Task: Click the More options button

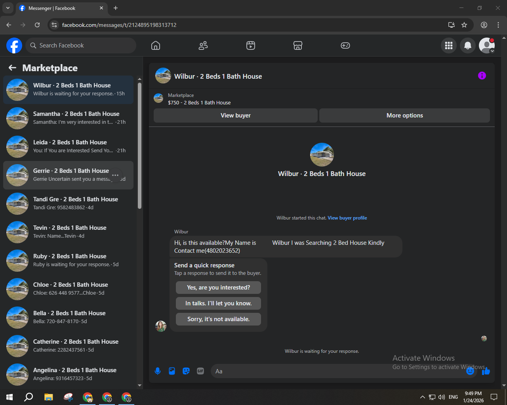Action: (x=405, y=115)
